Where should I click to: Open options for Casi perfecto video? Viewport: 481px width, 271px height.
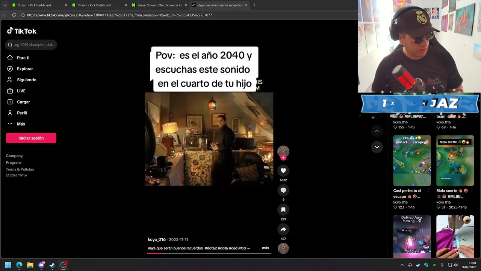point(429,191)
